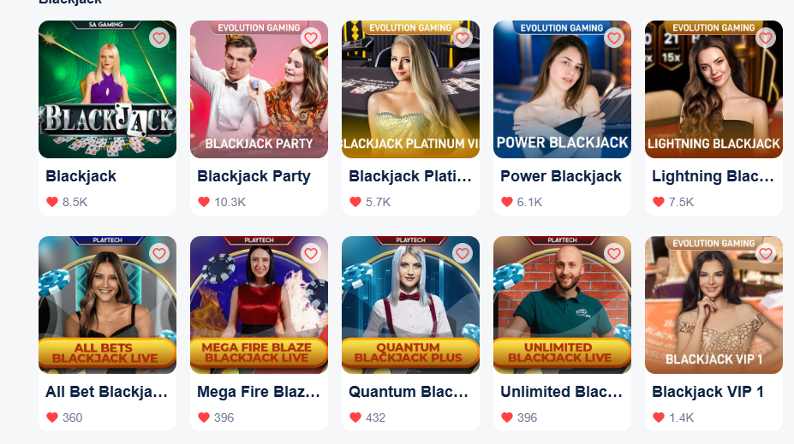Screen dimensions: 794x444
Task: Open the SA Gaming Blackjack thumbnail
Action: pyautogui.click(x=107, y=90)
